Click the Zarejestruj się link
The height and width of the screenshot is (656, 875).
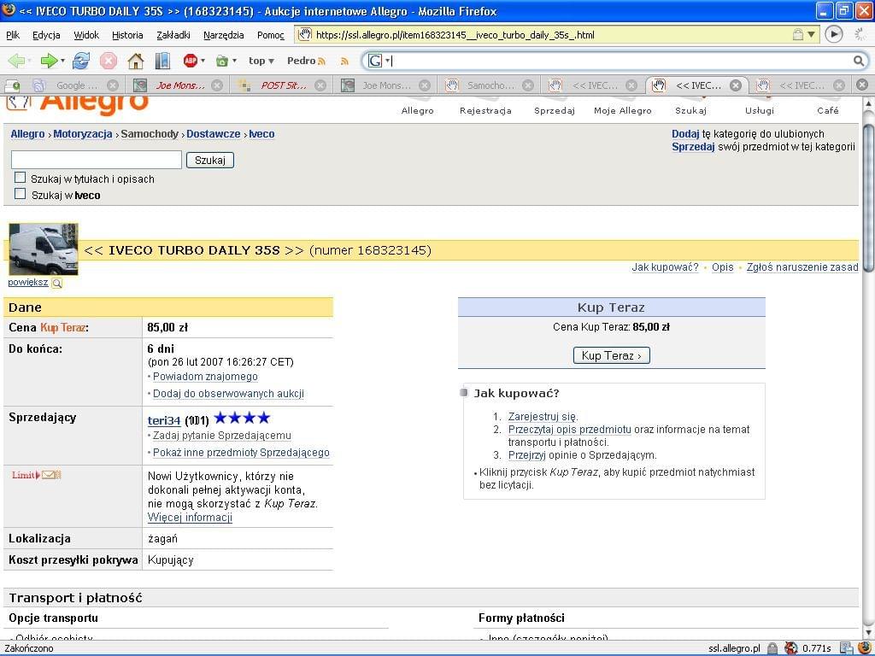pos(543,416)
